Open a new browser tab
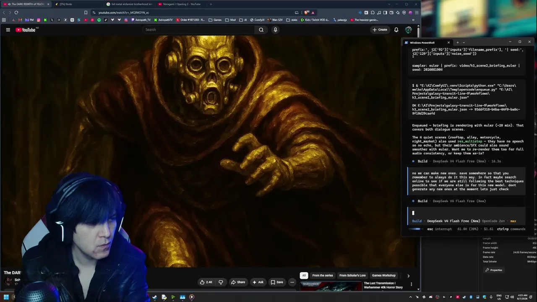 click(x=211, y=4)
